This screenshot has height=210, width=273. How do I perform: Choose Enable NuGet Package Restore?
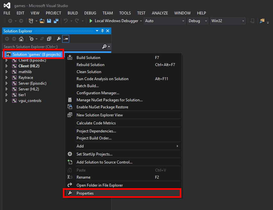(123, 107)
